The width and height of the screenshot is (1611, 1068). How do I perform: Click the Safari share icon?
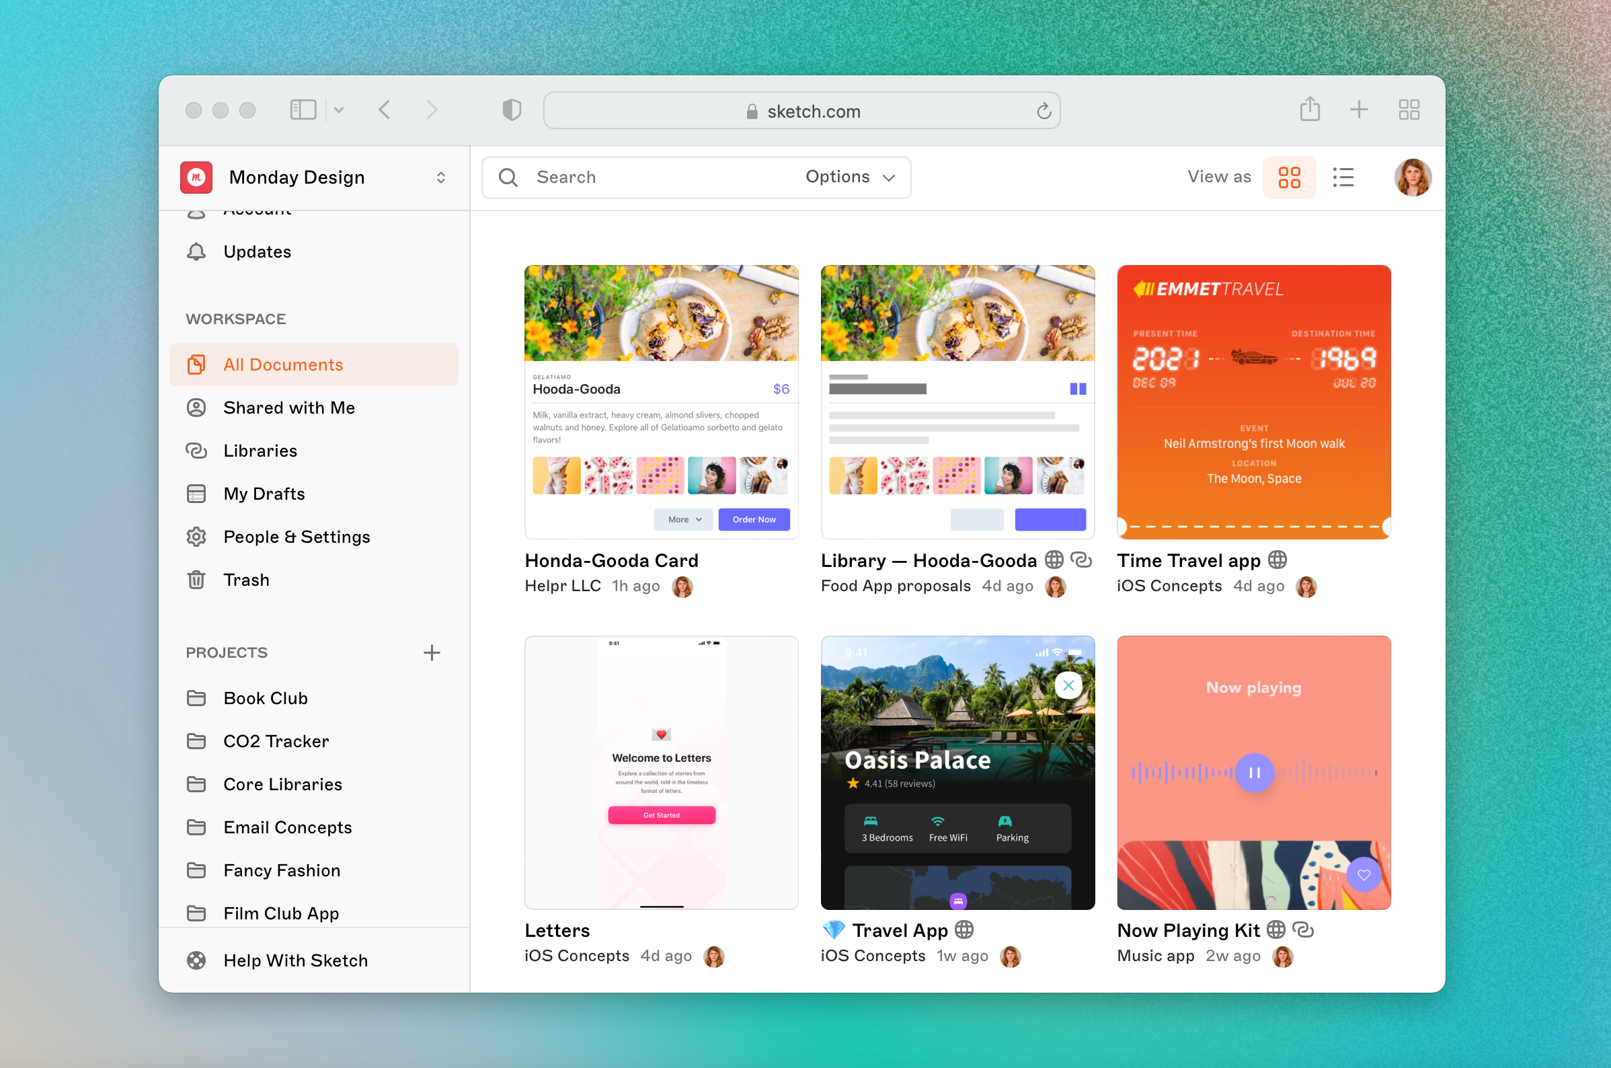(1308, 110)
